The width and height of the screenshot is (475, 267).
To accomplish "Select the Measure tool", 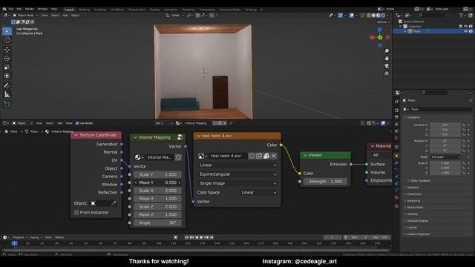I will click(7, 95).
